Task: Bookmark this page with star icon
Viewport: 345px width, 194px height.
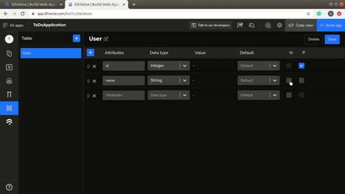Action: pos(308,13)
